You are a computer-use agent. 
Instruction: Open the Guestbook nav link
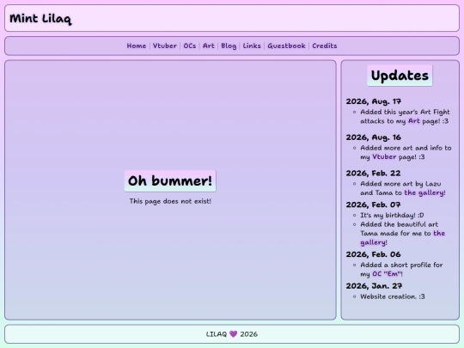(x=286, y=46)
